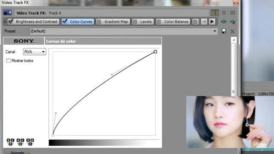Click the Remove Selected Plug-In icon
The width and height of the screenshot is (274, 154).
coord(232,22)
